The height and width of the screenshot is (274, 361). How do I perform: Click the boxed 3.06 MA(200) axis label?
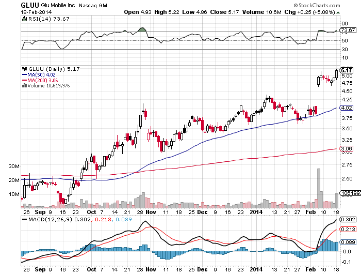(x=347, y=149)
